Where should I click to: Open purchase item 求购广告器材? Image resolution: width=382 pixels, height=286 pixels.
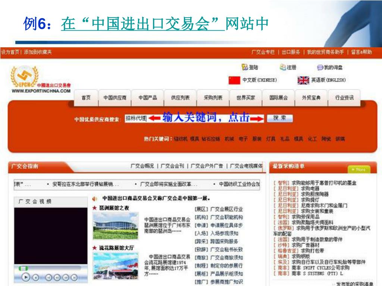tap(305, 245)
